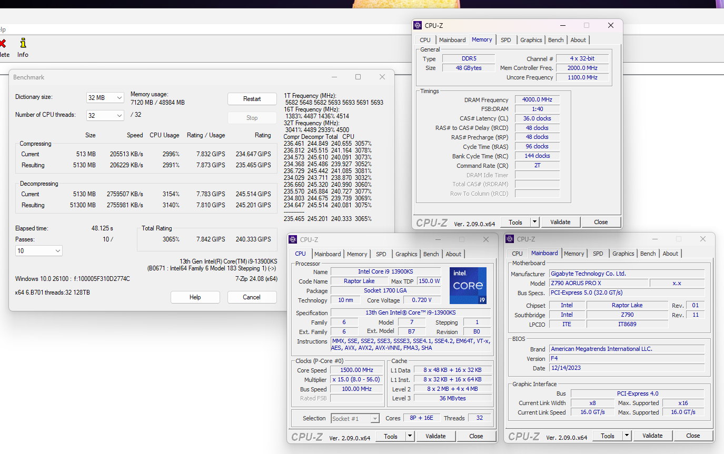Viewport: 724px width, 454px height.
Task: Click the Core Voltage 0.720 V field
Action: [x=423, y=300]
